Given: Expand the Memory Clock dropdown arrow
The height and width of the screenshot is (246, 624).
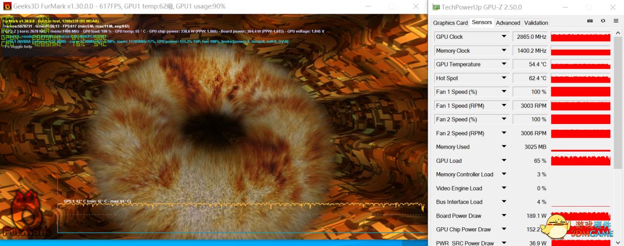Looking at the screenshot, I should [504, 50].
